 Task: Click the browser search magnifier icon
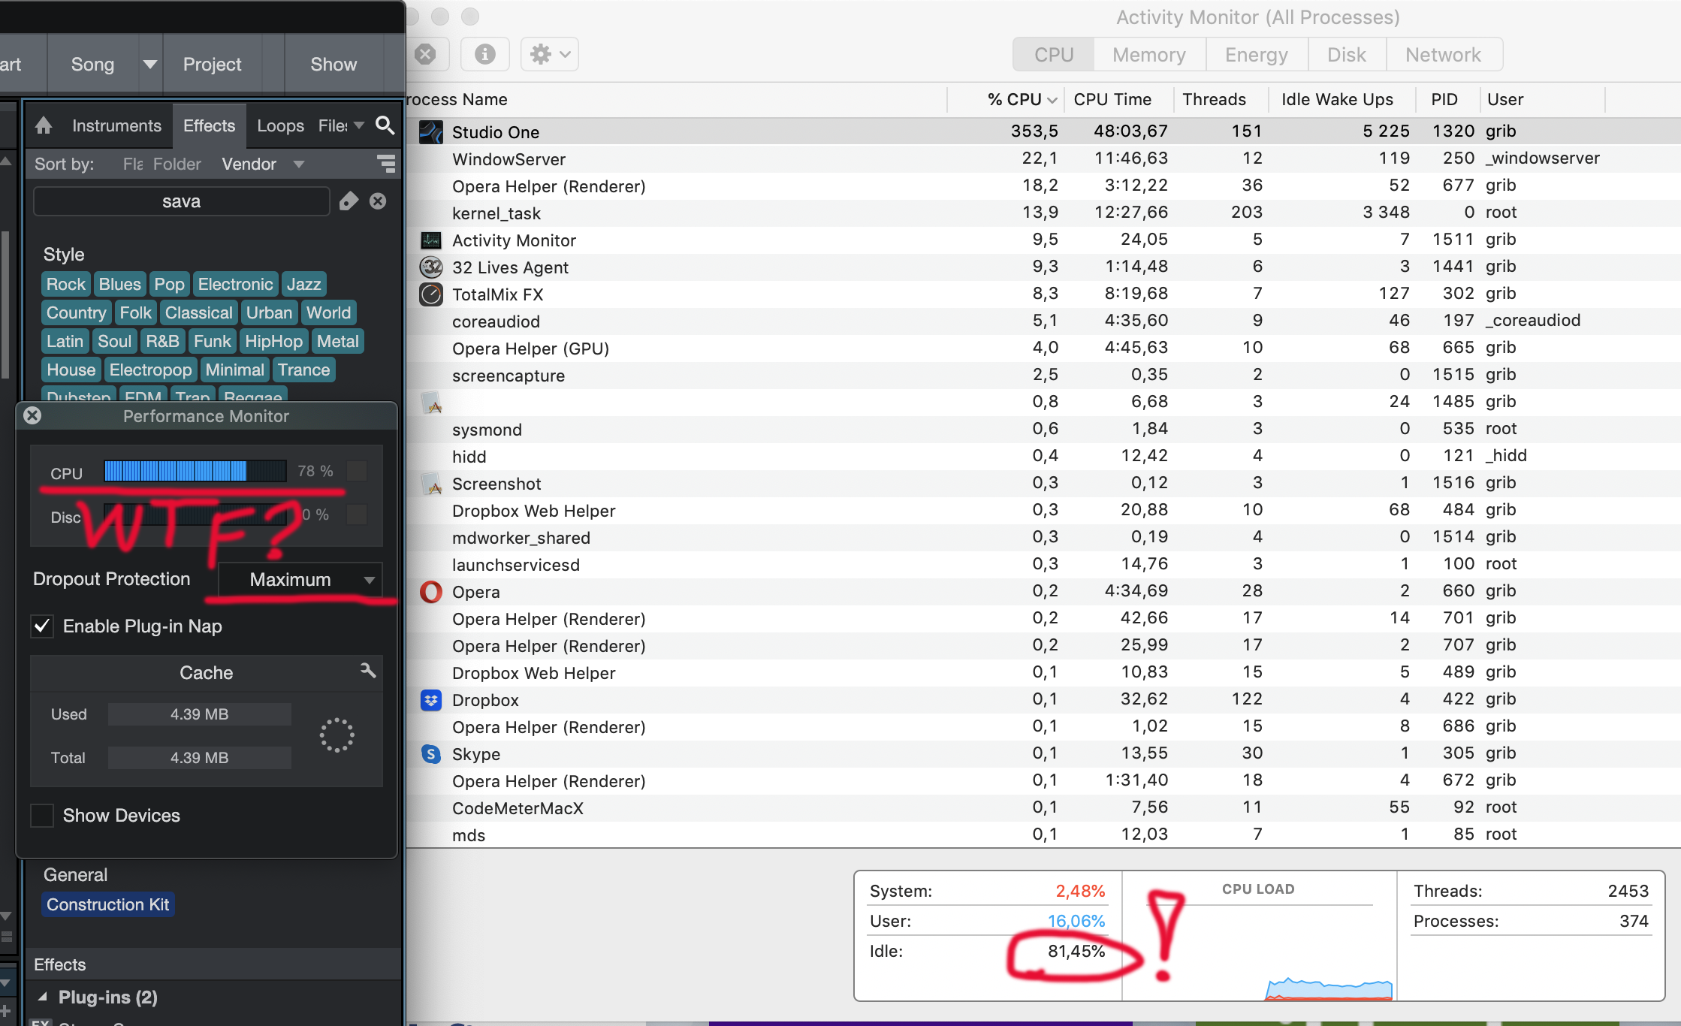tap(385, 125)
